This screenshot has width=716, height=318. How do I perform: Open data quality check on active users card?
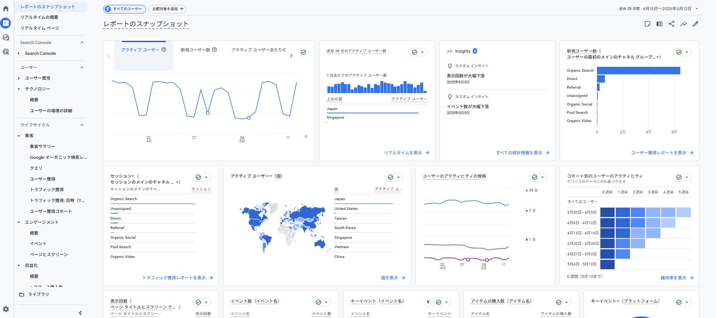pos(303,52)
